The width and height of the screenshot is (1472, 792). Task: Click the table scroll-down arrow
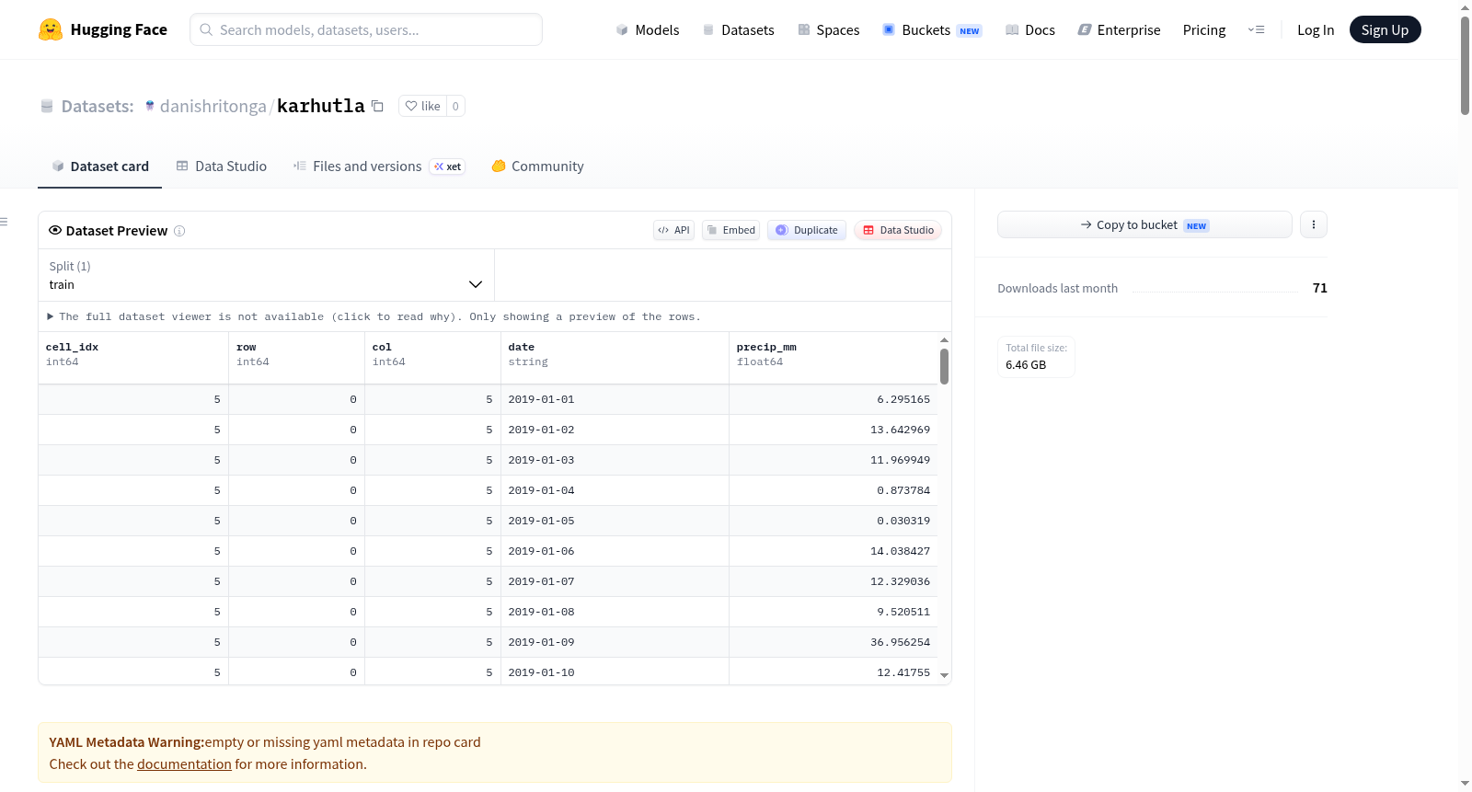(x=944, y=675)
